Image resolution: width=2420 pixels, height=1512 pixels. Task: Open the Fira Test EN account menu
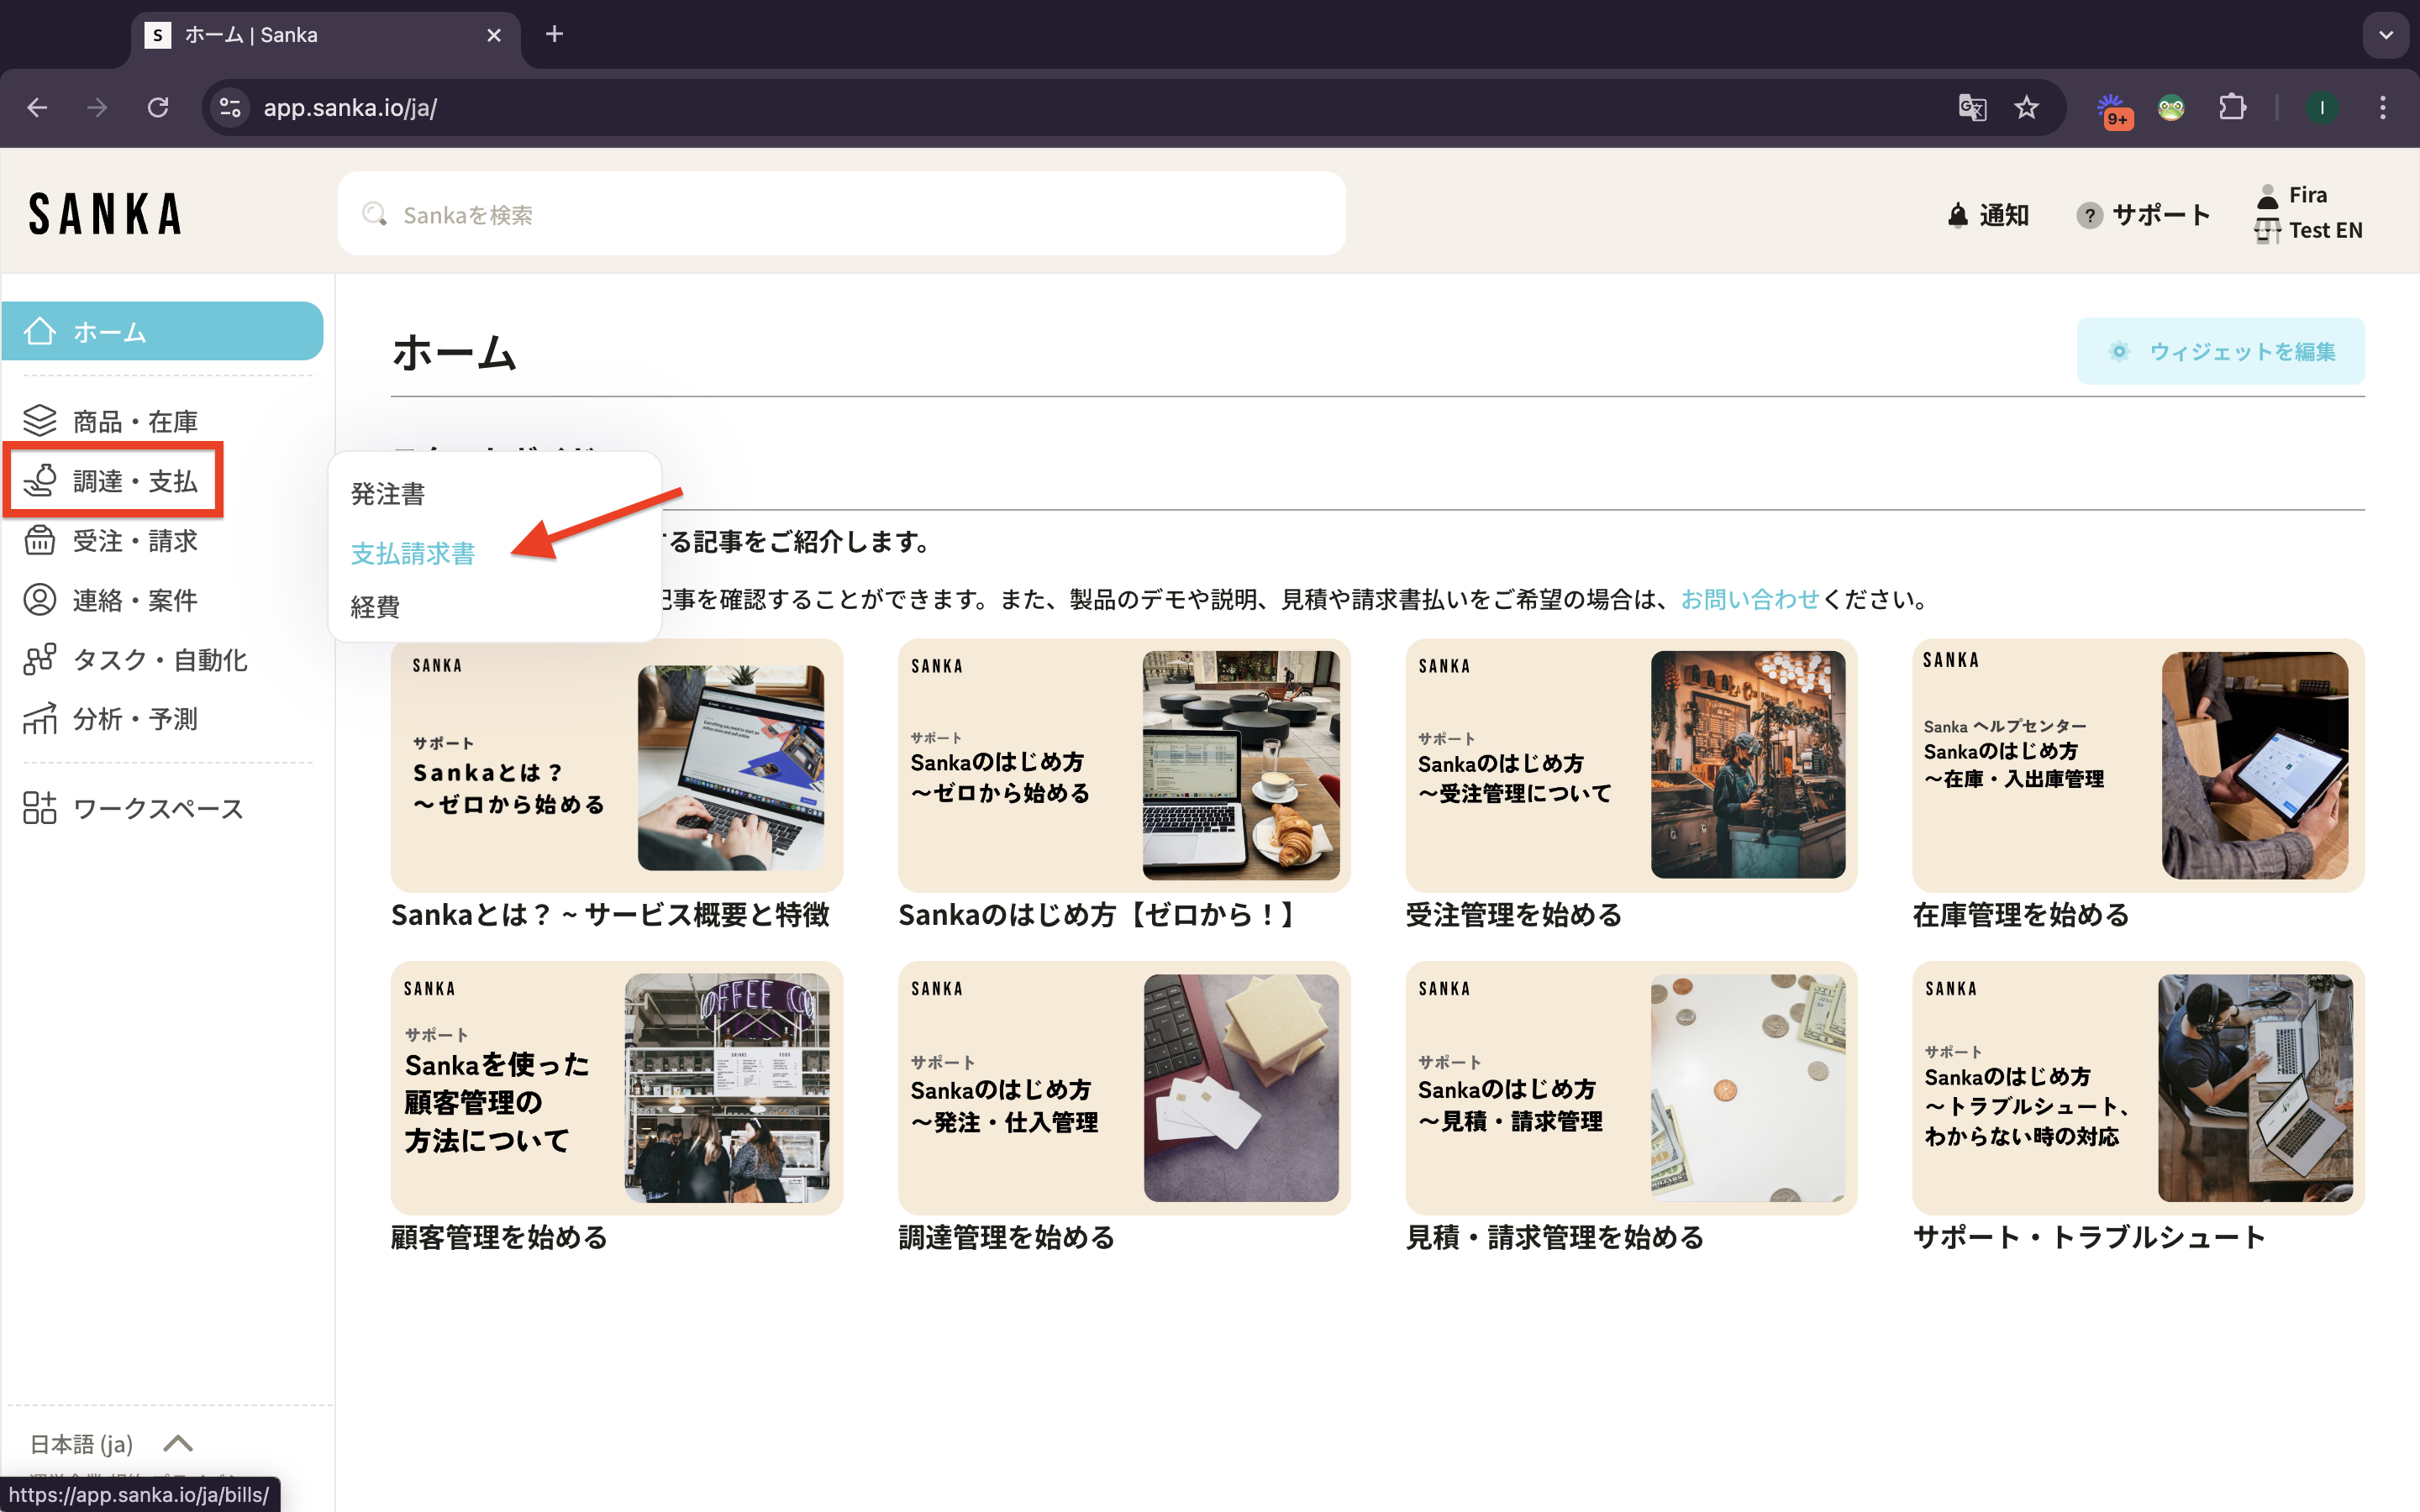2308,212
